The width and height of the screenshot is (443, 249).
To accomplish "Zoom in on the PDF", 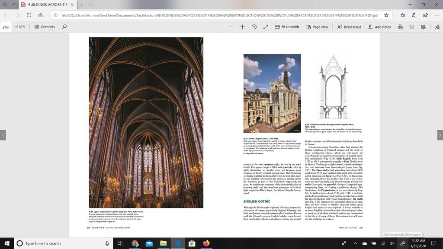I will click(x=242, y=27).
